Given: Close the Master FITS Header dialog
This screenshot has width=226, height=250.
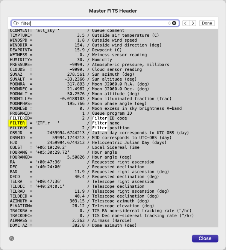Looking at the screenshot, I should (x=205, y=238).
